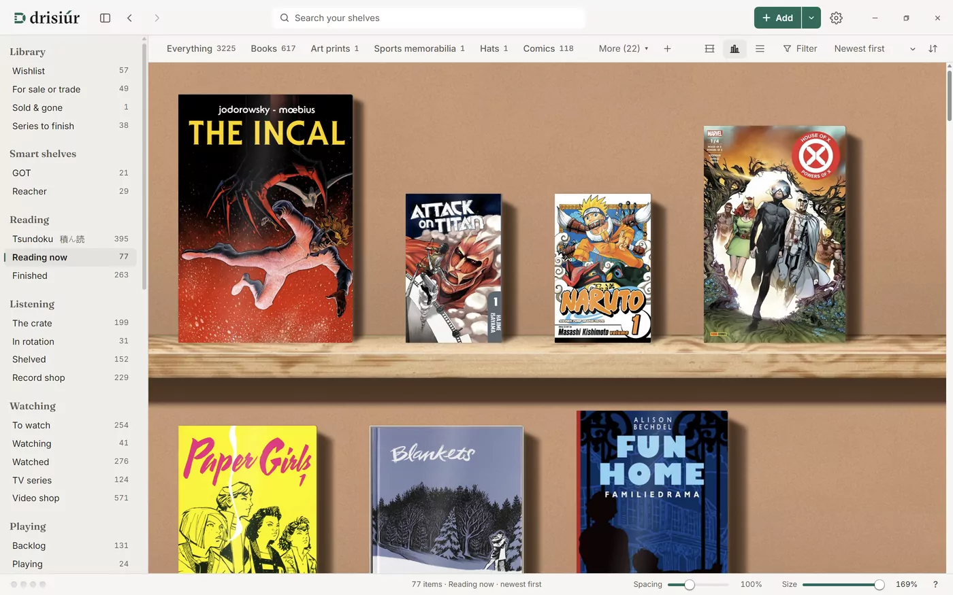Viewport: 953px width, 595px height.
Task: Click the drisiúr logo
Action: (x=47, y=18)
